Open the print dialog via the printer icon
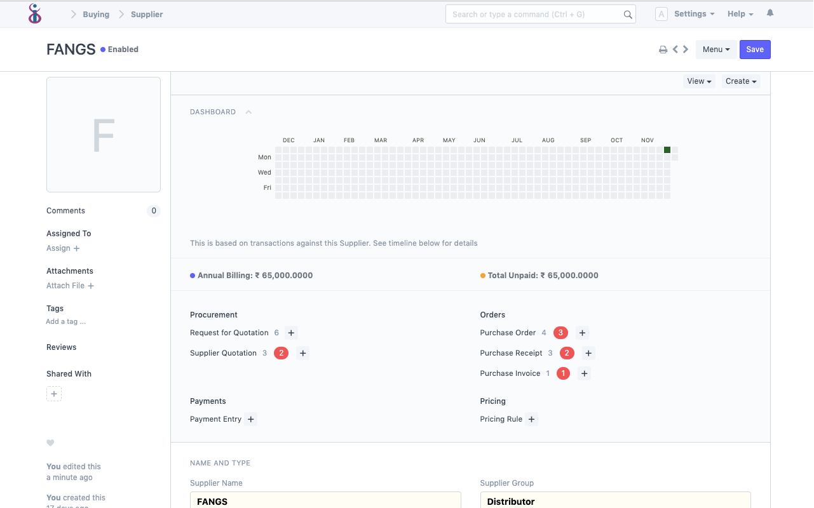814x508 pixels. pyautogui.click(x=663, y=49)
